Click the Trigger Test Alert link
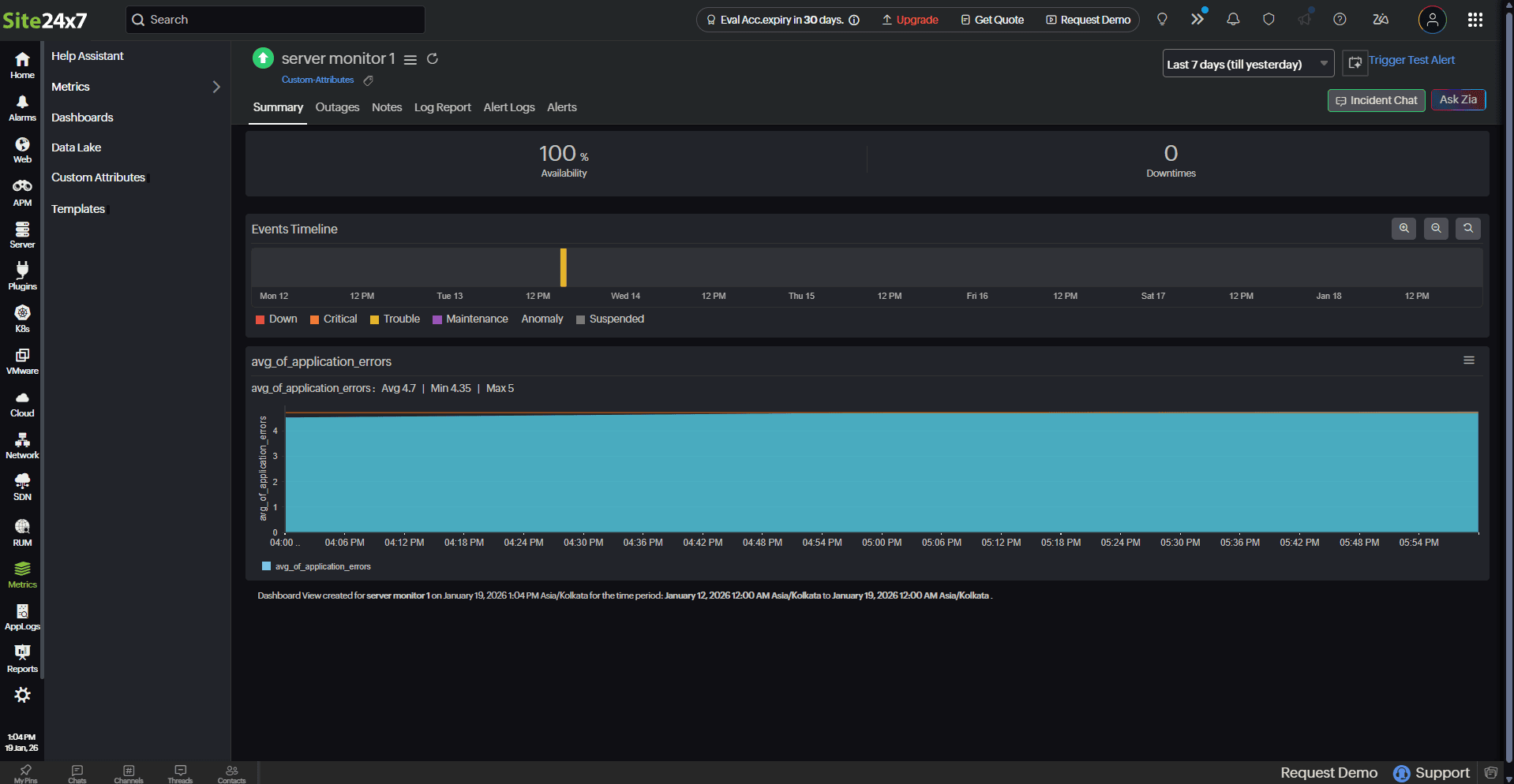 (x=1411, y=60)
